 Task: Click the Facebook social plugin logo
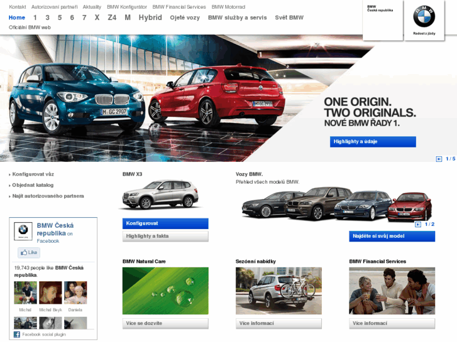(x=17, y=334)
